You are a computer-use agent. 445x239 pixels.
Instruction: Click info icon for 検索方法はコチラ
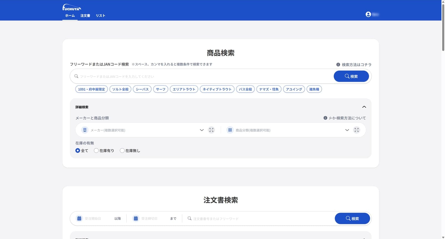point(338,65)
